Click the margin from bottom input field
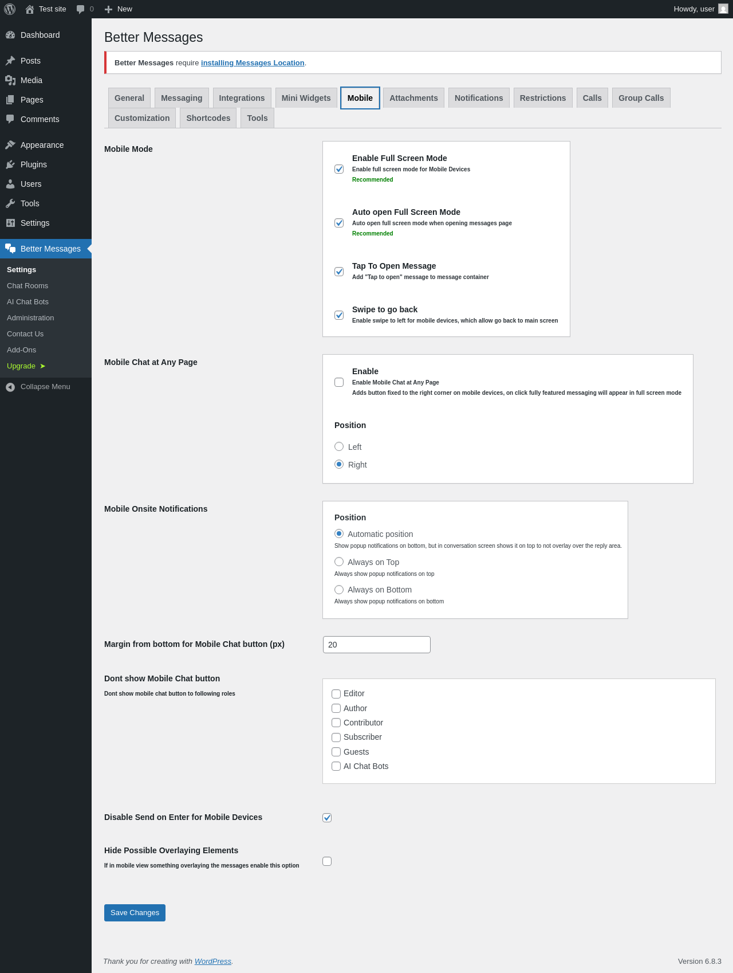 (x=377, y=645)
